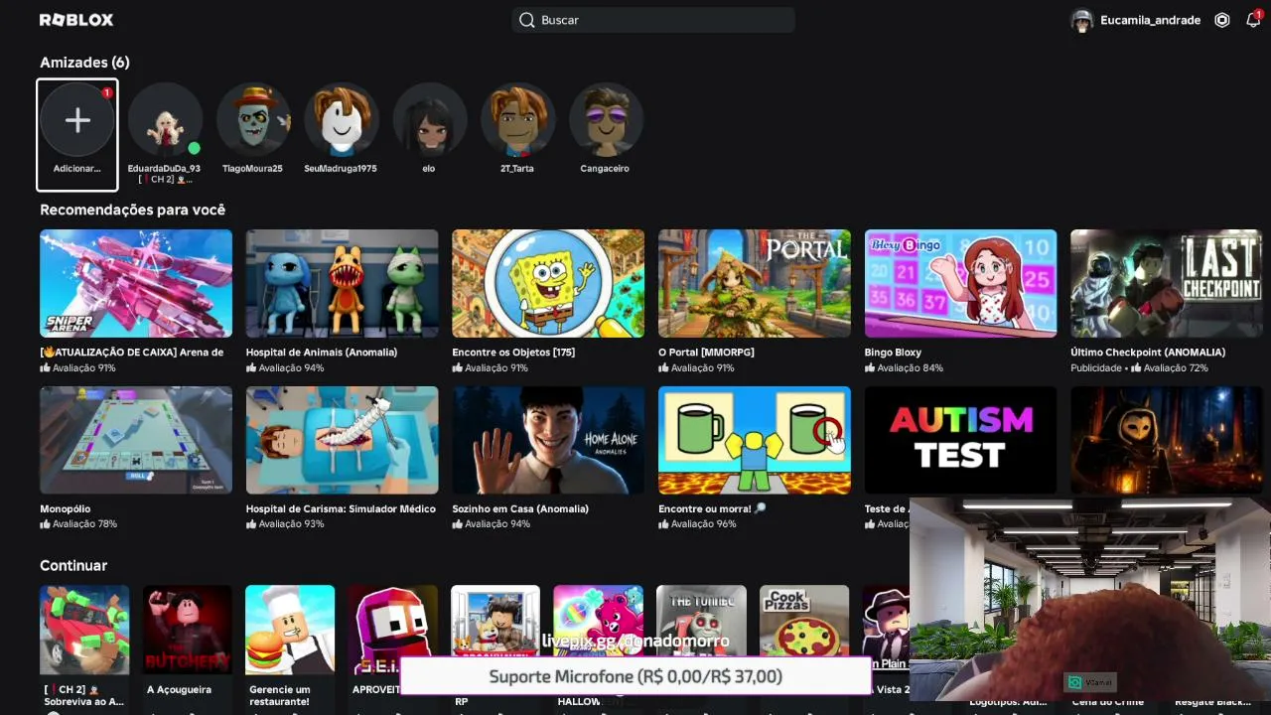
Task: Click the Avaliação 96% rating text
Action: [704, 524]
